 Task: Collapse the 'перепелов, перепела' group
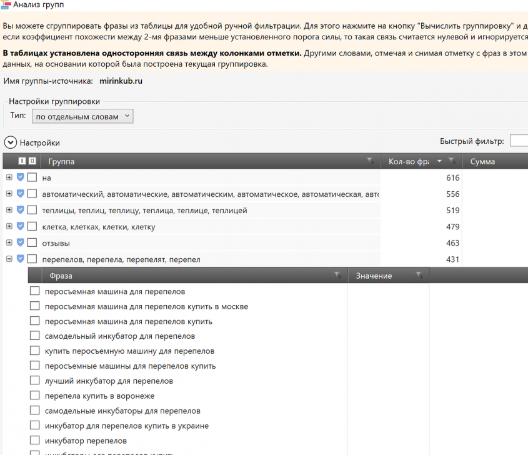9,259
